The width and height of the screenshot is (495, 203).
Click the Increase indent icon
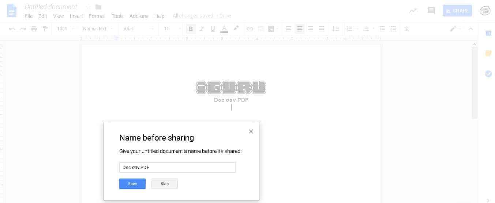pyautogui.click(x=393, y=29)
